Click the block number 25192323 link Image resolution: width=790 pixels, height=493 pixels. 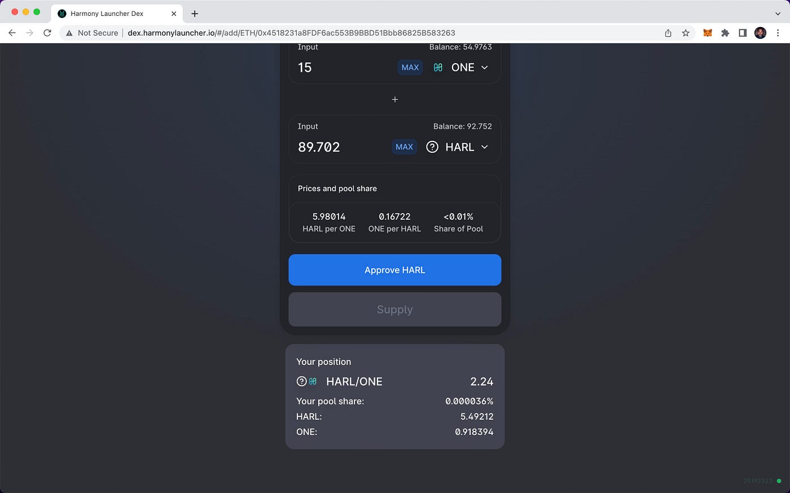tap(758, 481)
